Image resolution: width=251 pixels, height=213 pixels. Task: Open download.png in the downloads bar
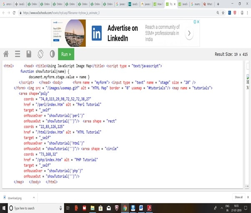coord(15,198)
